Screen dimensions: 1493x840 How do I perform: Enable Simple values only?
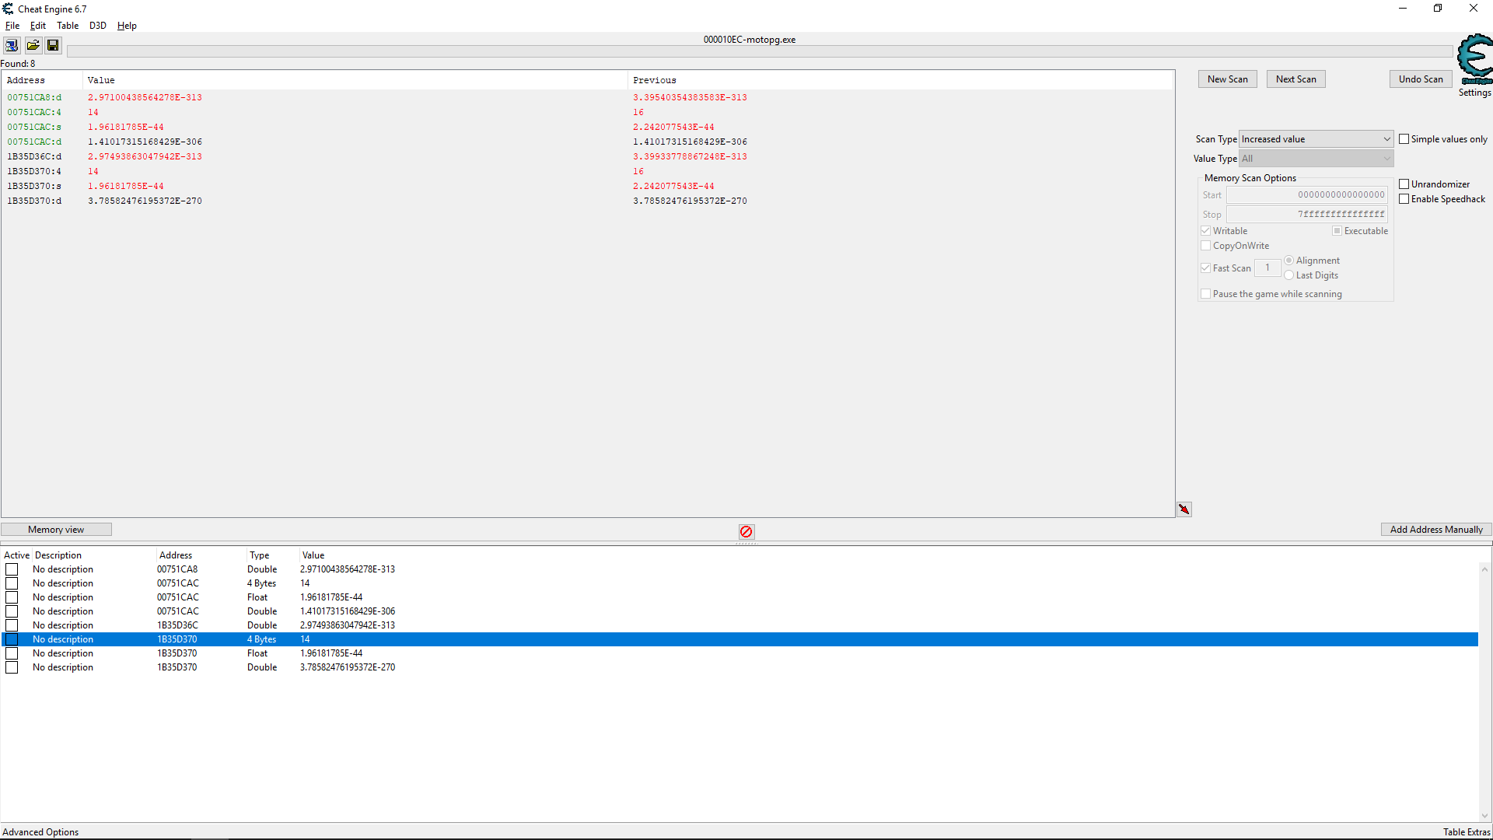pyautogui.click(x=1404, y=138)
